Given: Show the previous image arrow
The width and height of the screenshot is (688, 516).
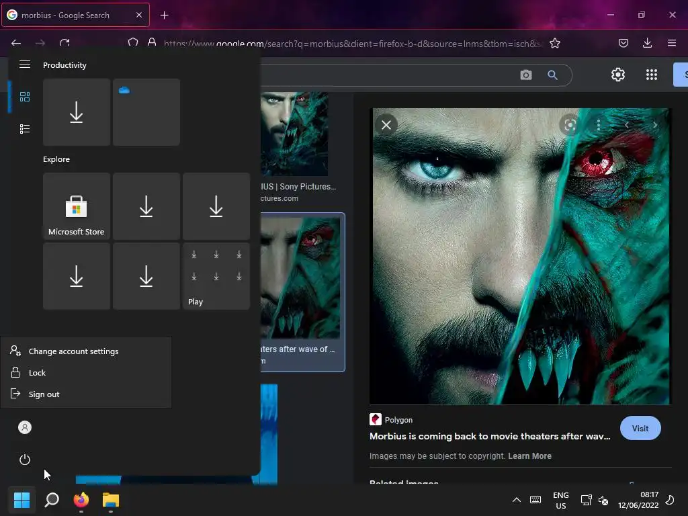Looking at the screenshot, I should 627,125.
